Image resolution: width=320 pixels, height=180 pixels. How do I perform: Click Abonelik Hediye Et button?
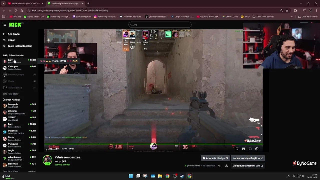pos(215,158)
